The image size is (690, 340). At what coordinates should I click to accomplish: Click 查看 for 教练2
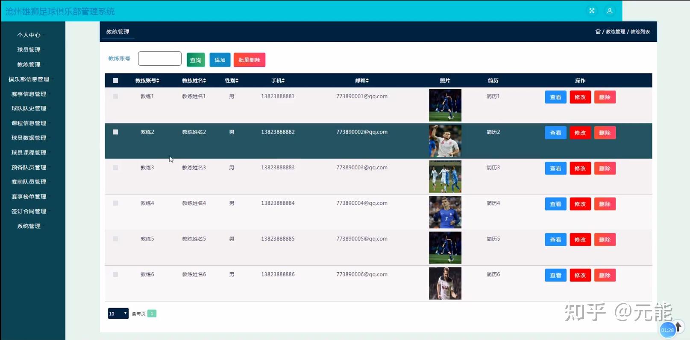[555, 133]
